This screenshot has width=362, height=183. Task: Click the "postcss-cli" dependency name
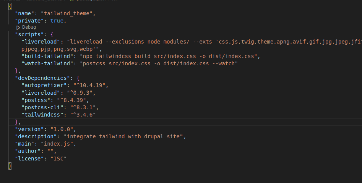coord(42,108)
